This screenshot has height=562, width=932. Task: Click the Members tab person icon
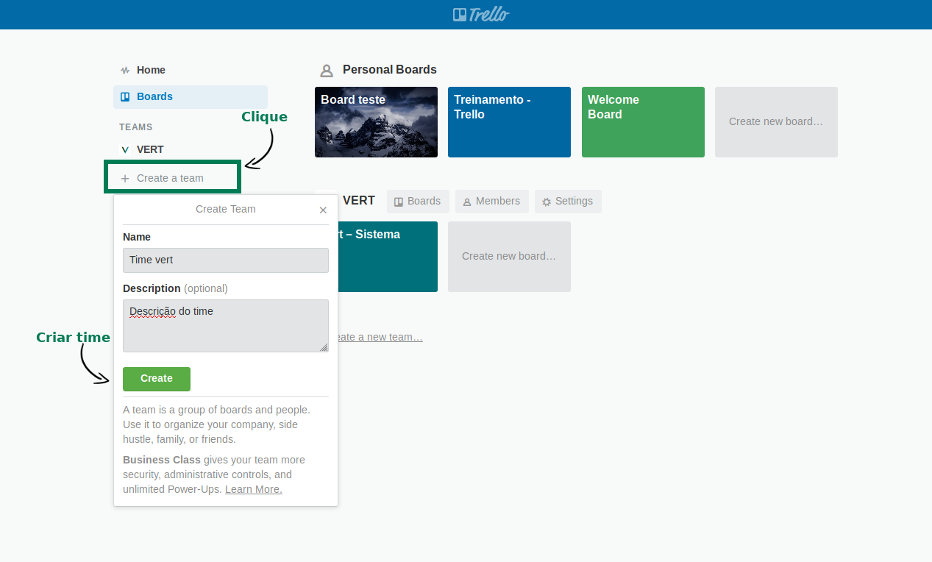(467, 202)
